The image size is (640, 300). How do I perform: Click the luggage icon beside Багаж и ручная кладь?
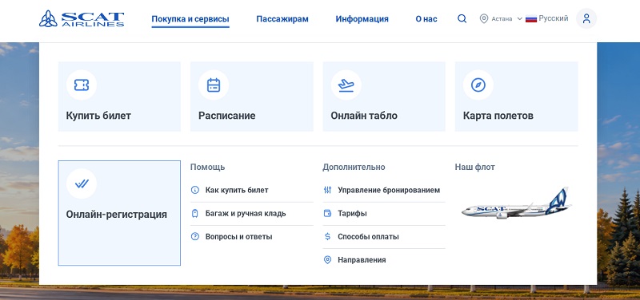pos(195,213)
